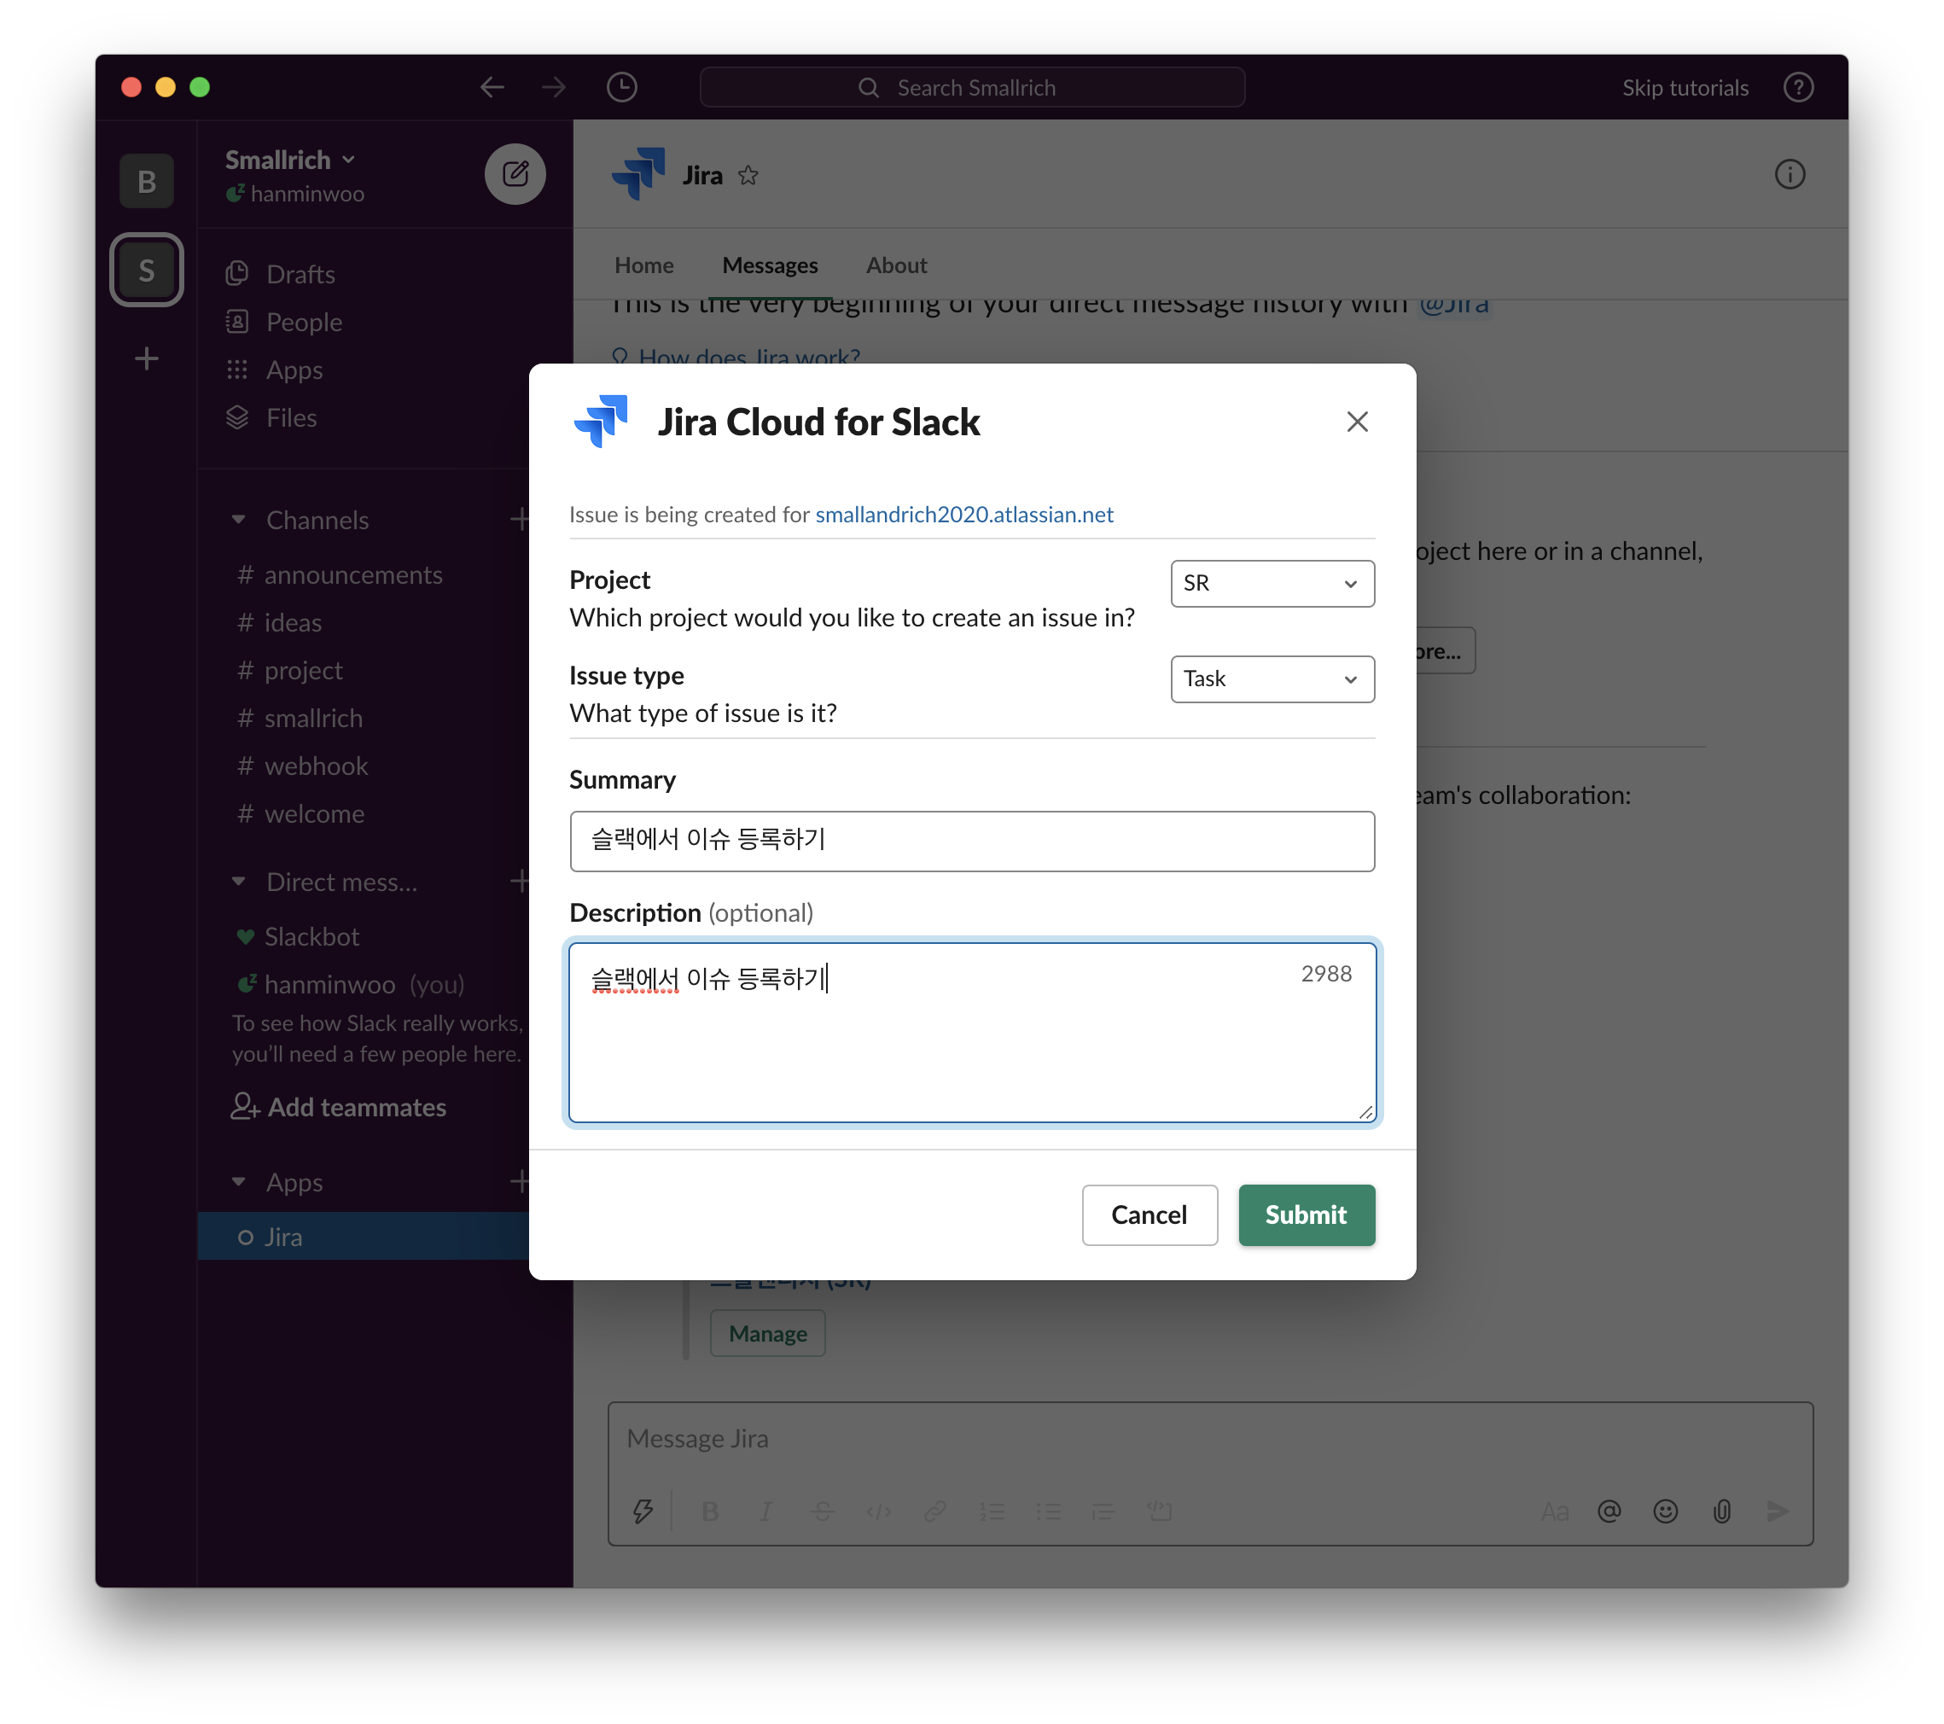This screenshot has width=1944, height=1724.
Task: Switch to the About tab
Action: tap(896, 265)
